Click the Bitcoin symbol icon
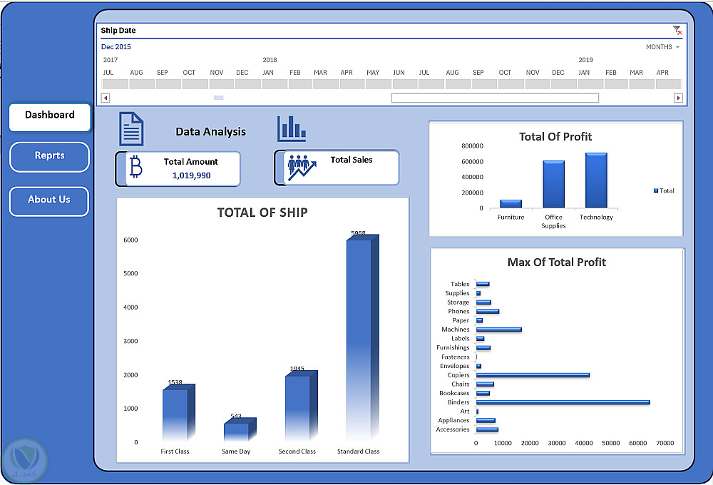The image size is (713, 485). pos(135,166)
